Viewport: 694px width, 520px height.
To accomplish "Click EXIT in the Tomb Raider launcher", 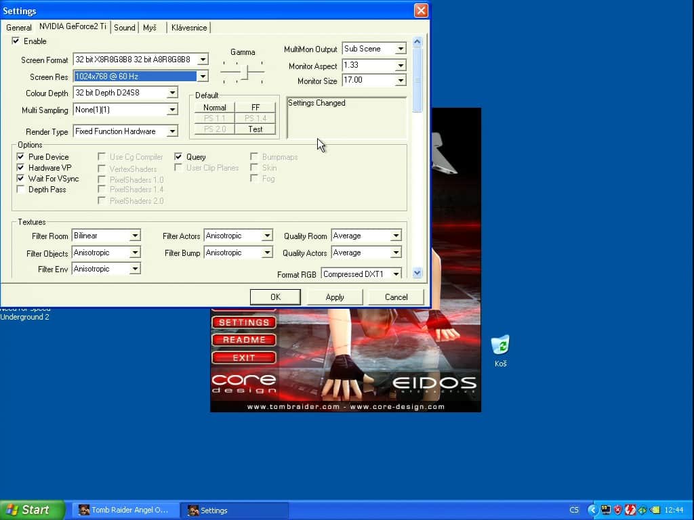I will coord(244,357).
